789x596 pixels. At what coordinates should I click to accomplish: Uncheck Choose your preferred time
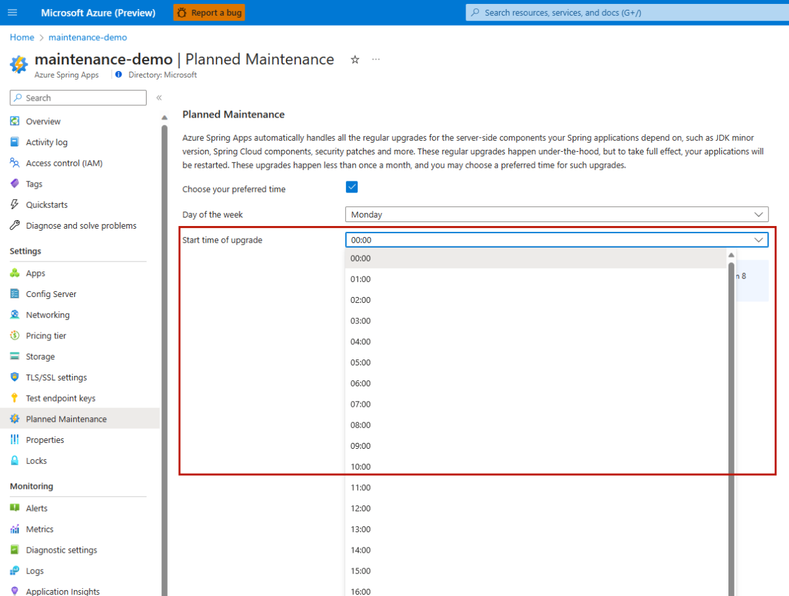351,187
